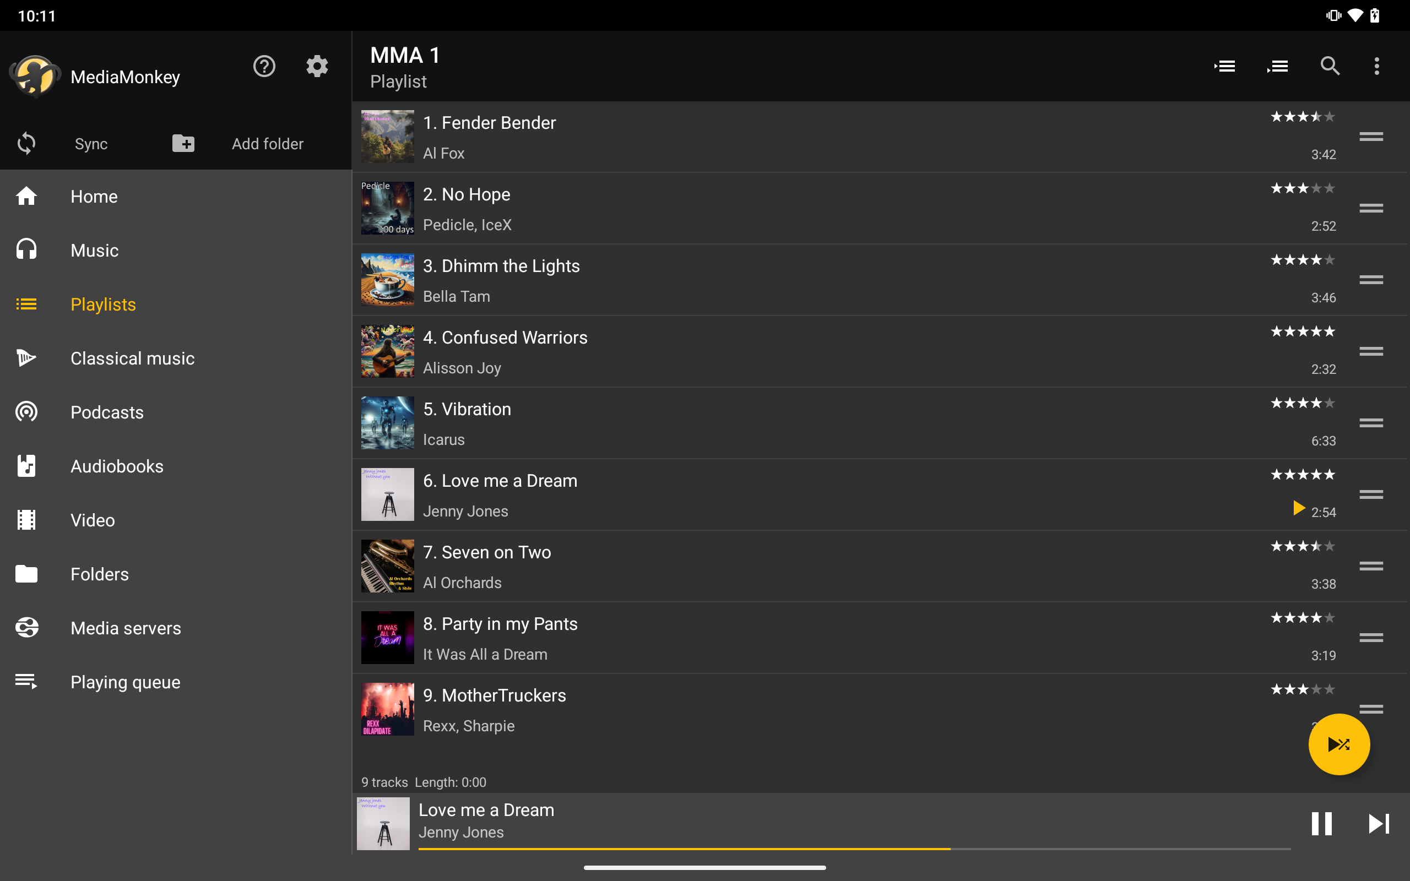
Task: Open the add to queue last icon
Action: click(1277, 67)
